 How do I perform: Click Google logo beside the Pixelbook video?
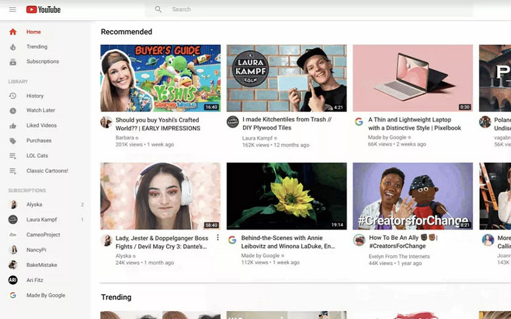point(359,122)
